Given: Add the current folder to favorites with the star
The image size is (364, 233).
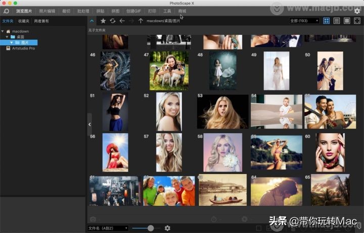Looking at the screenshot, I should (x=103, y=21).
